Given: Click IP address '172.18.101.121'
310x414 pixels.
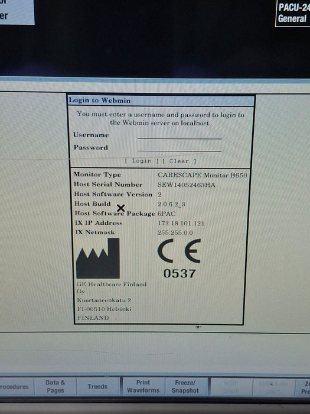Looking at the screenshot, I should tap(181, 223).
